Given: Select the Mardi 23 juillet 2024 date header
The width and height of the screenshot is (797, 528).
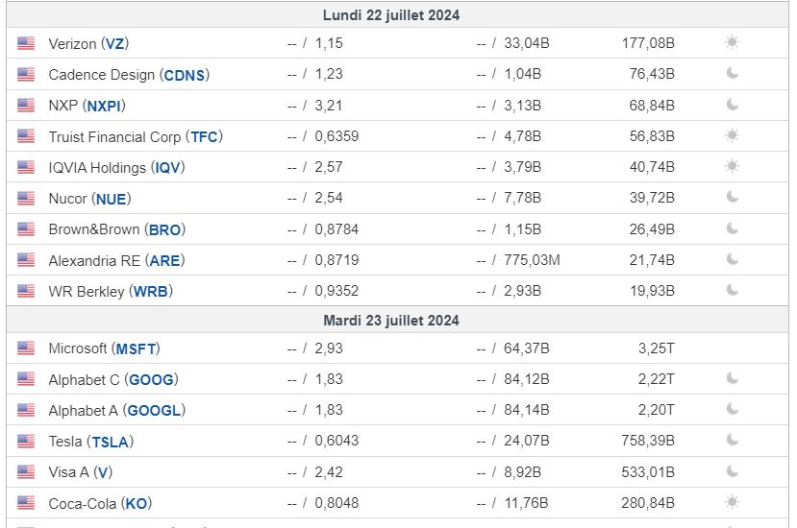Looking at the screenshot, I should 390,321.
